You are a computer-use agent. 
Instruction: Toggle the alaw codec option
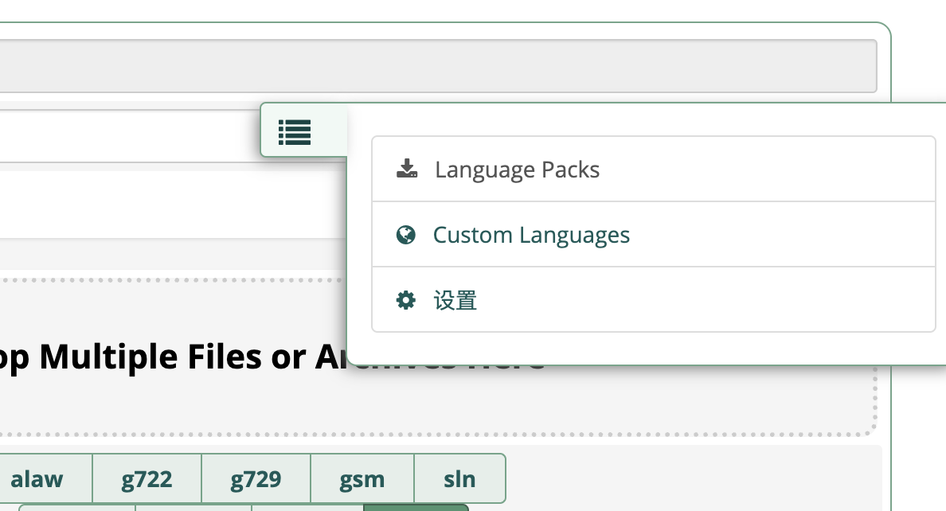click(37, 479)
